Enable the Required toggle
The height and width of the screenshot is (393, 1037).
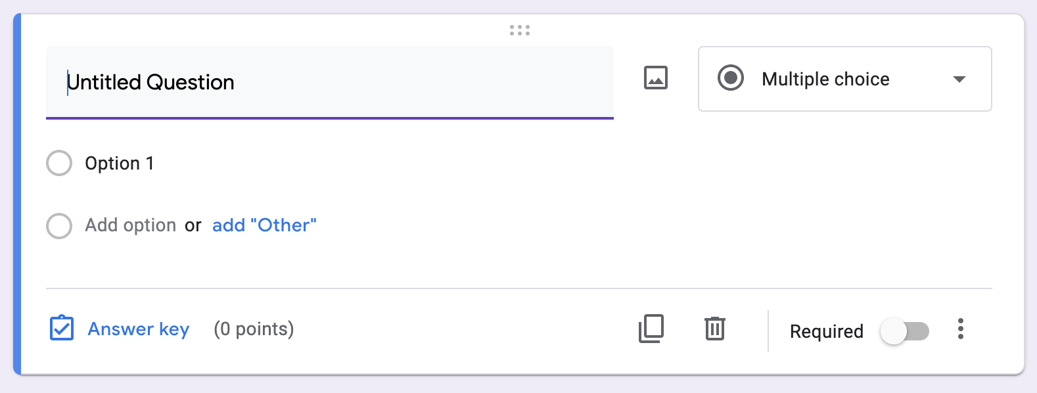(x=905, y=331)
